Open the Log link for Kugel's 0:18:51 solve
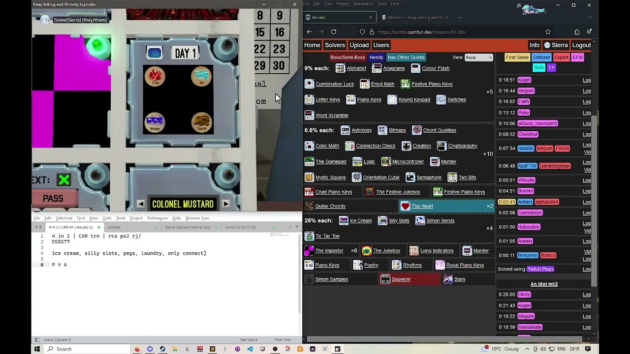Viewport: 630px width, 354px height. point(587,80)
